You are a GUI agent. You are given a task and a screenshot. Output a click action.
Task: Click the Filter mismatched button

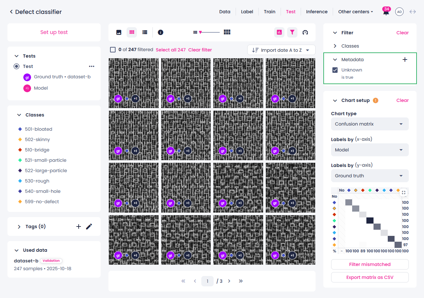click(x=370, y=264)
